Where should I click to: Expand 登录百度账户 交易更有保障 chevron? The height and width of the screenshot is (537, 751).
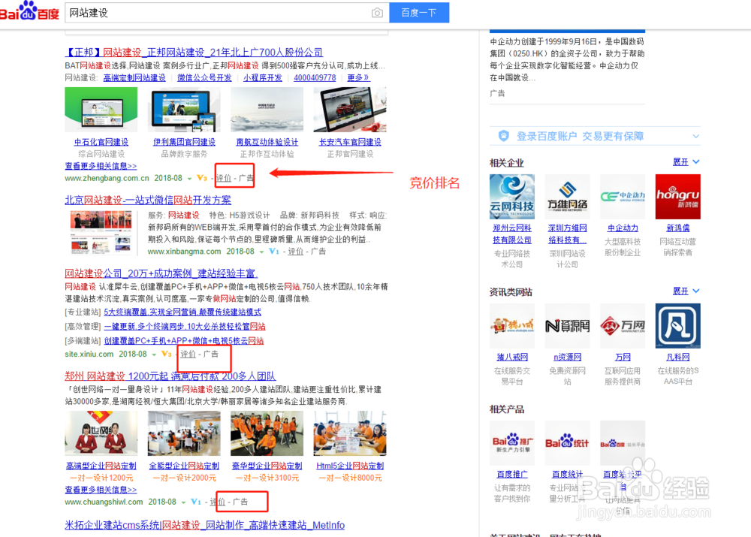(x=696, y=137)
